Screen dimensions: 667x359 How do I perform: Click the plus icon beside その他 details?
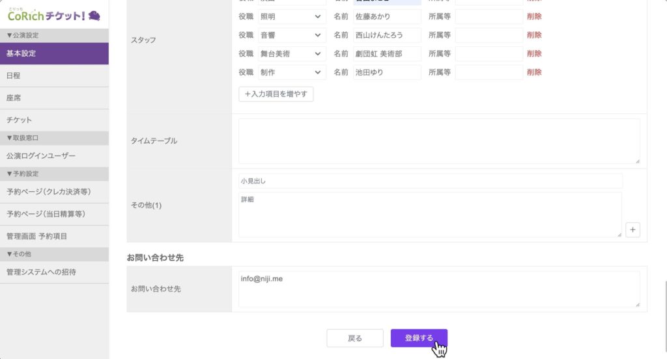click(633, 230)
